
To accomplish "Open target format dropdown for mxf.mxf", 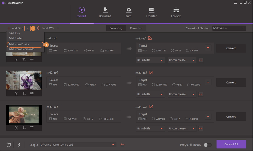I will [x=208, y=48].
